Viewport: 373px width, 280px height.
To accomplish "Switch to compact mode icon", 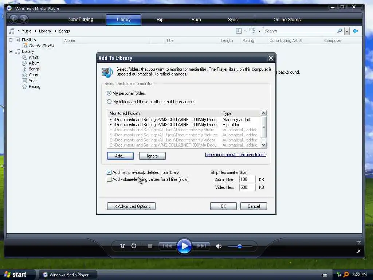I will coord(359,251).
